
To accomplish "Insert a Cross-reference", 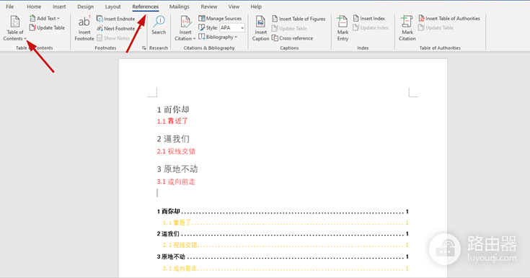I will 292,38.
